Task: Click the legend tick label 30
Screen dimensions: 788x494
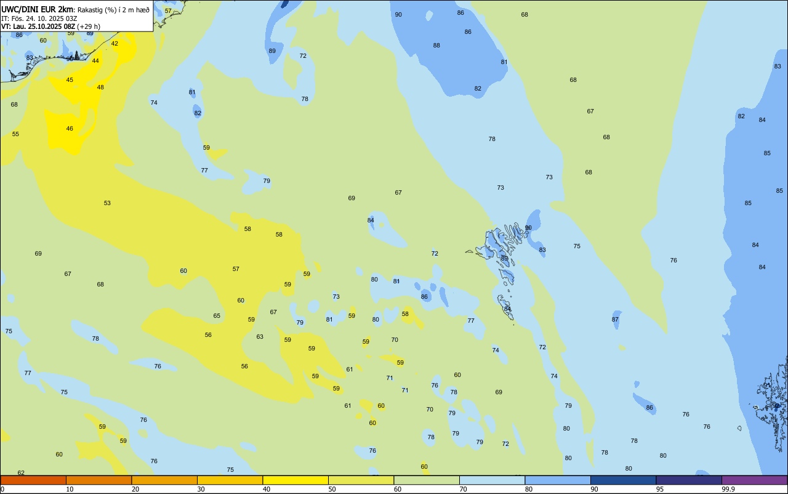Action: [201, 489]
